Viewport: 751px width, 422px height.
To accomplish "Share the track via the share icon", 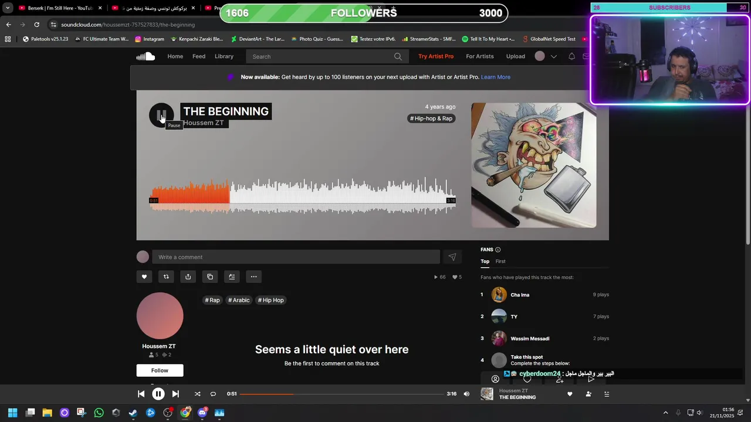I will (x=188, y=277).
